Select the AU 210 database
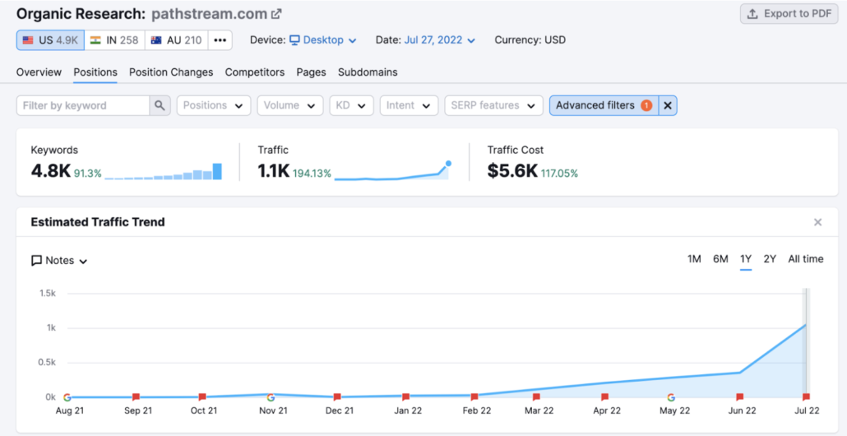 [177, 40]
